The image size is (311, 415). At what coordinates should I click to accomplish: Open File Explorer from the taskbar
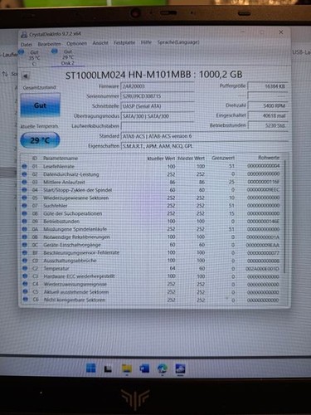coord(127,369)
